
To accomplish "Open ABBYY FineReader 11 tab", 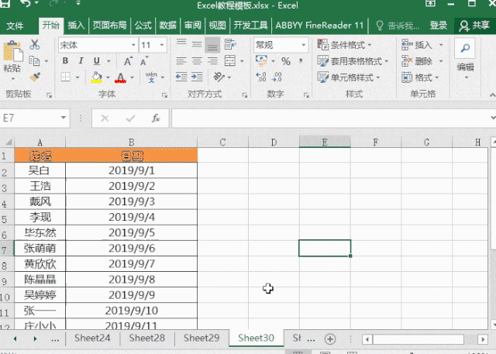I will click(x=319, y=26).
